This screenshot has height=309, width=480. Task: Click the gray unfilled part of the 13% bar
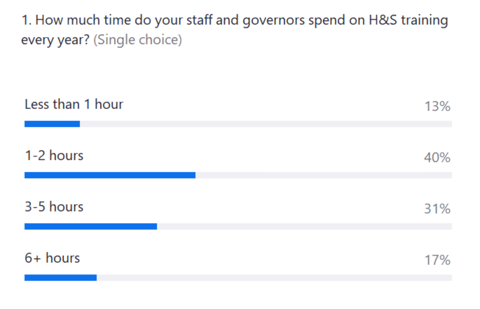pos(266,124)
